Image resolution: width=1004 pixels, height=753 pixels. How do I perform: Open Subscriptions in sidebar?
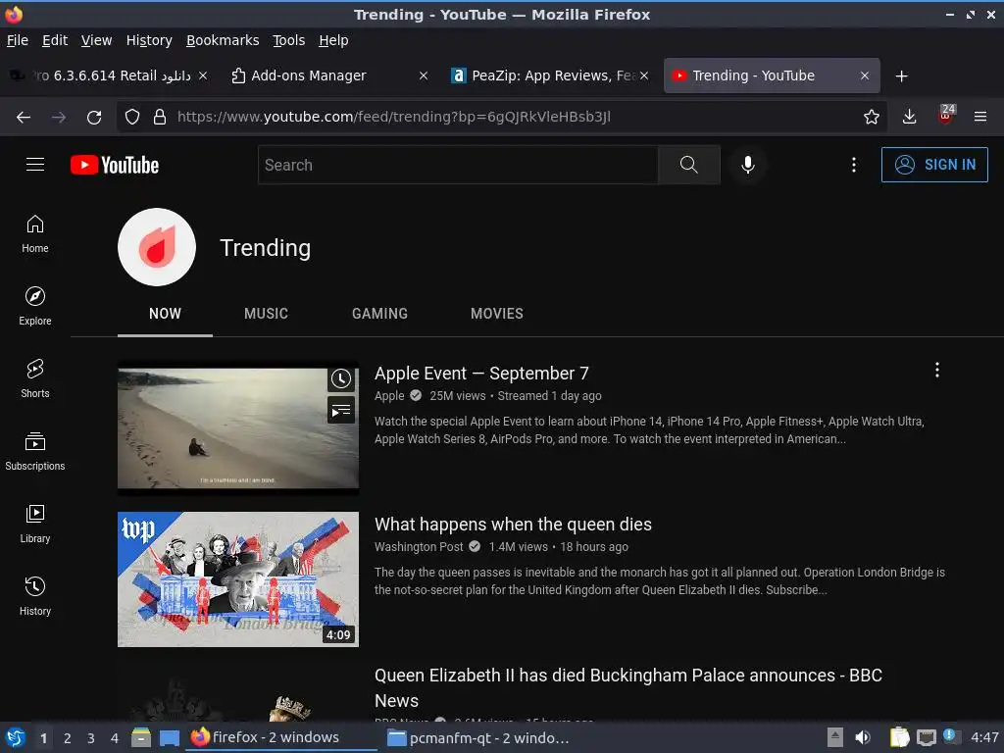tap(35, 451)
